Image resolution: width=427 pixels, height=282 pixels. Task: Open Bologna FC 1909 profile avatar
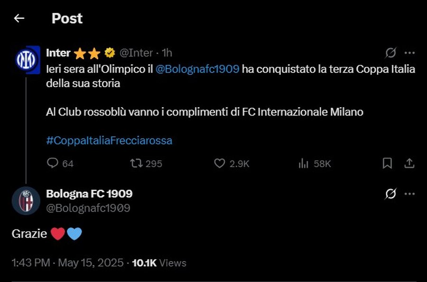click(26, 200)
